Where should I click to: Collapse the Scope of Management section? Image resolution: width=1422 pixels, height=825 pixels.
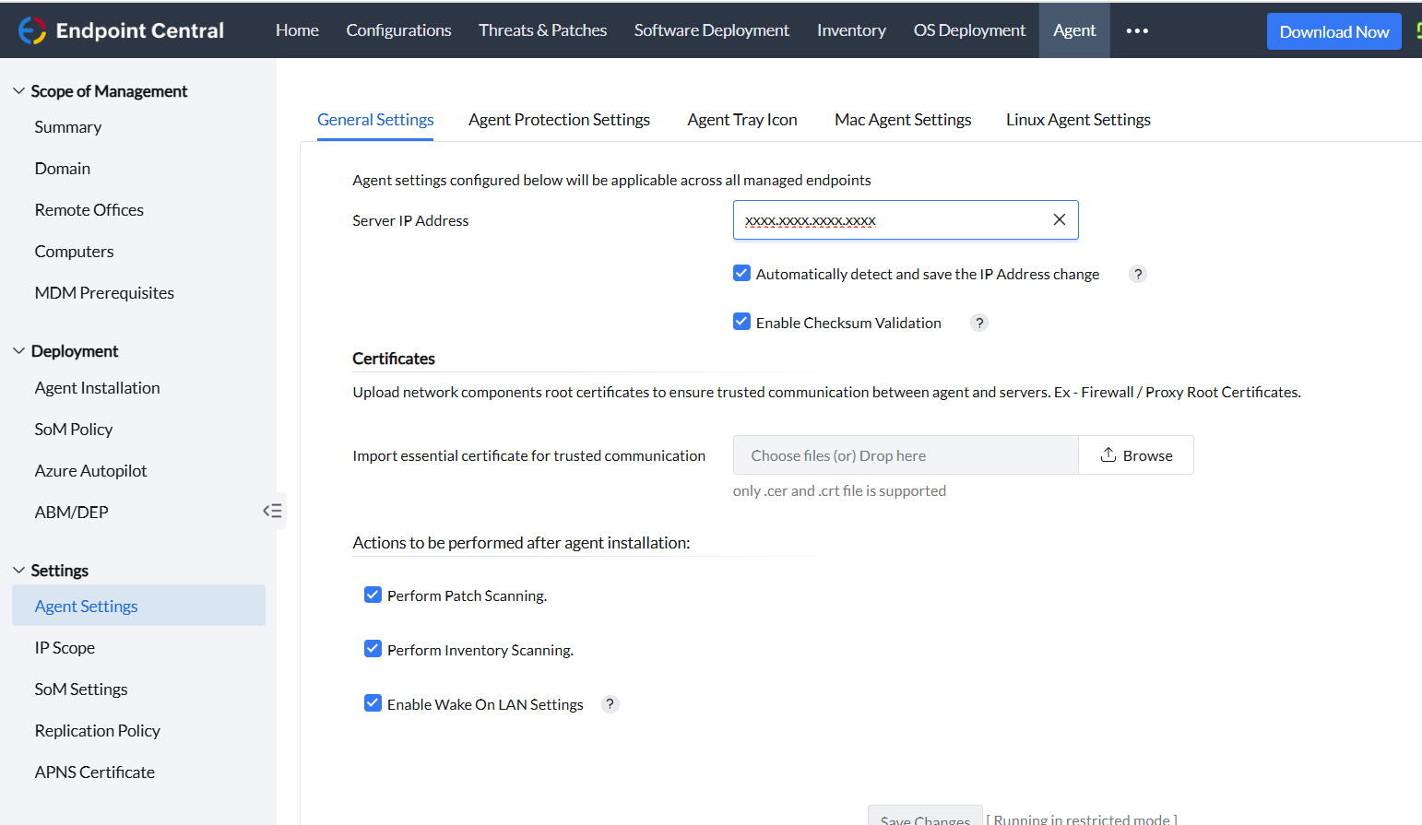(18, 90)
